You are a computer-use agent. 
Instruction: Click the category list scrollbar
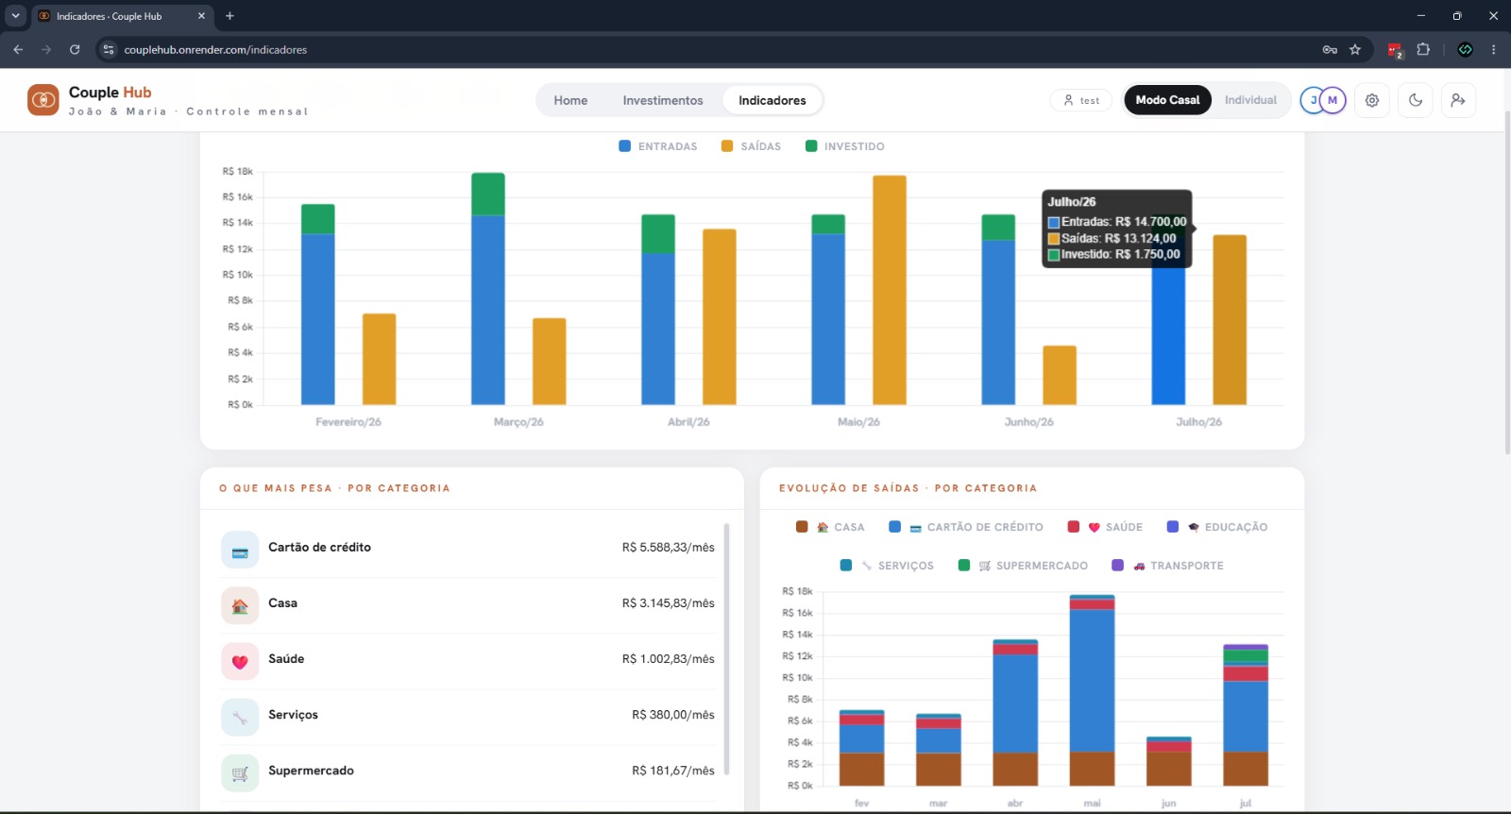coord(726,648)
